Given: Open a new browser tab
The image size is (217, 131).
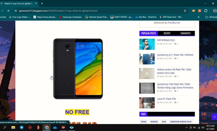Looking at the screenshot, I should click(x=42, y=3).
